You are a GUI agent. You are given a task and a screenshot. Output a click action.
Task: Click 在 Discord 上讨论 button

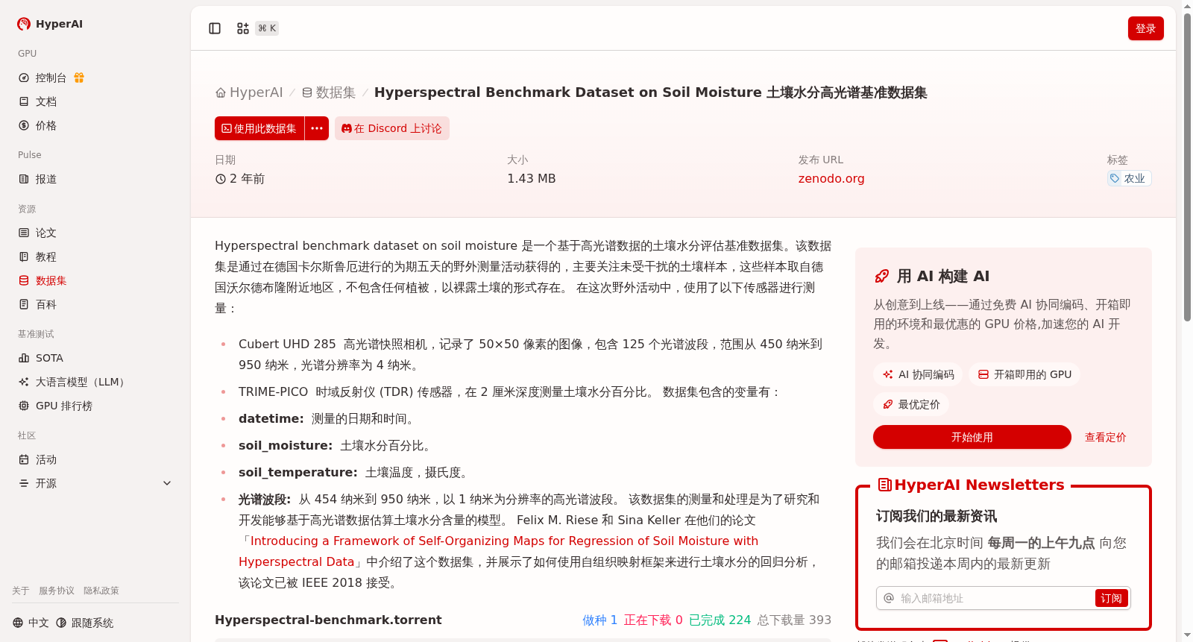pyautogui.click(x=392, y=128)
